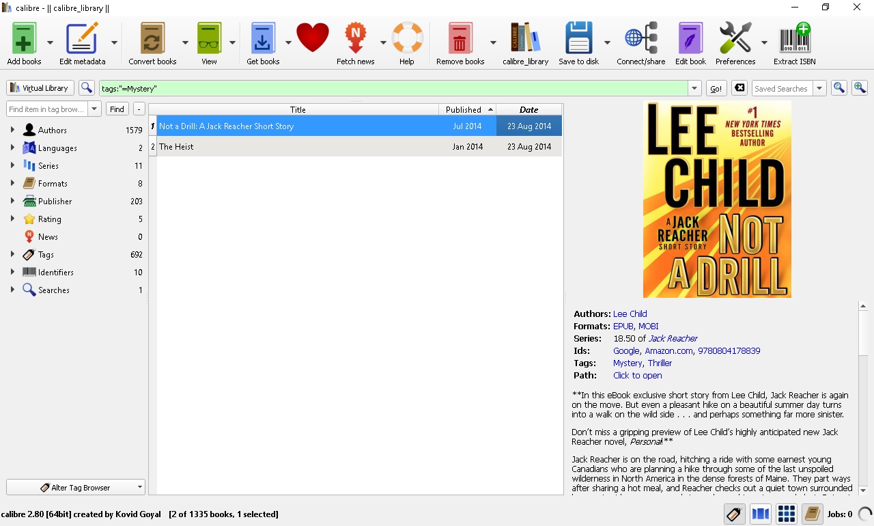Toggle the Cover browser status bar icon
Viewport: 874px width, 526px height.
pos(761,514)
